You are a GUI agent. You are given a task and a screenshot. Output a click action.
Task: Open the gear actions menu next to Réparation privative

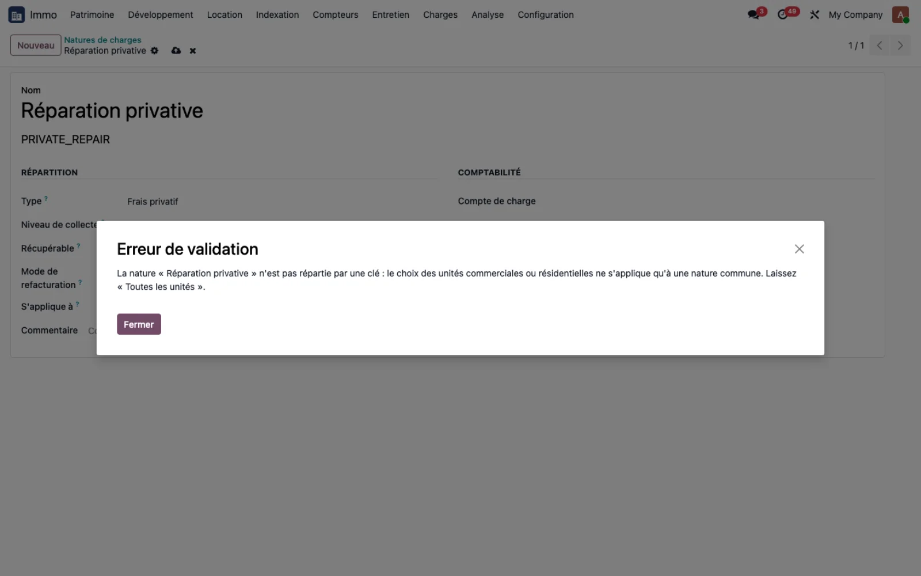coord(154,51)
